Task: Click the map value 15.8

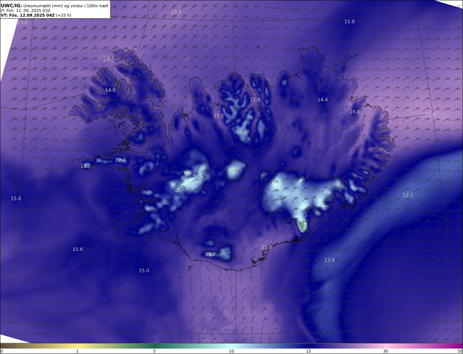Action: point(16,198)
